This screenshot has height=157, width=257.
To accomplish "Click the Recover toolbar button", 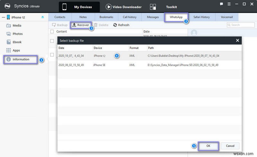I will pyautogui.click(x=81, y=25).
